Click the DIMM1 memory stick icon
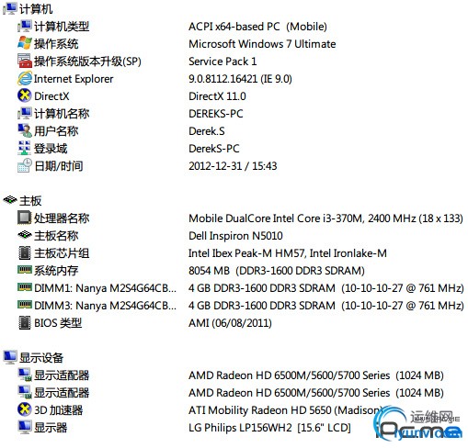468x448 pixels. (x=25, y=287)
